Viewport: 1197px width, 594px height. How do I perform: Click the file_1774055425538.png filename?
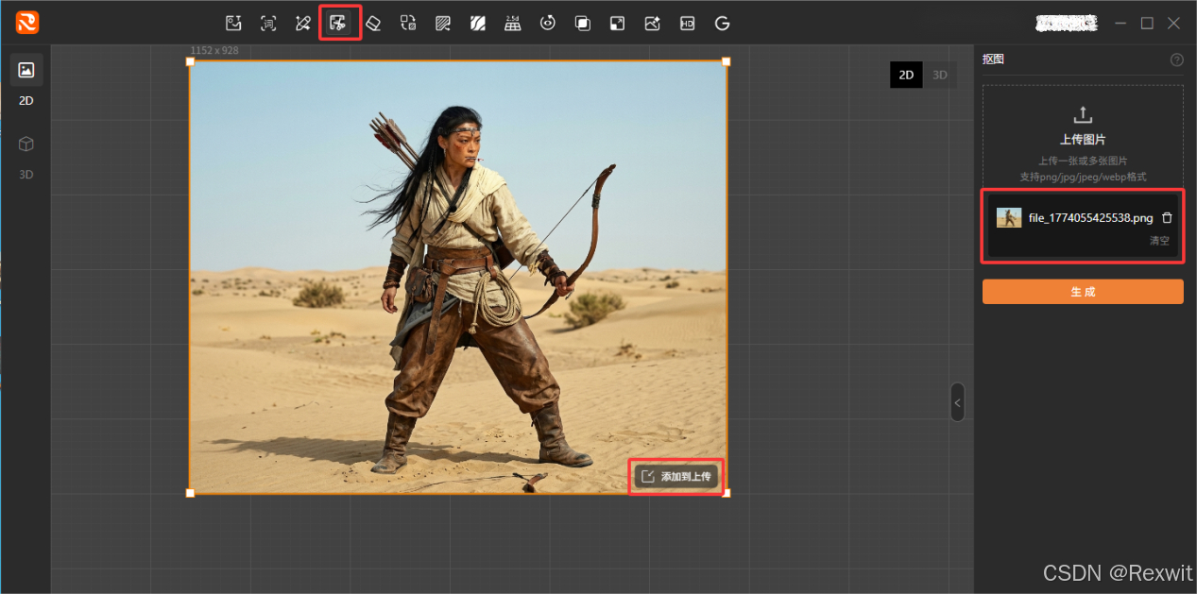(x=1090, y=218)
